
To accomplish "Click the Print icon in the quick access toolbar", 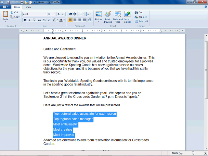I will (x=22, y=2).
